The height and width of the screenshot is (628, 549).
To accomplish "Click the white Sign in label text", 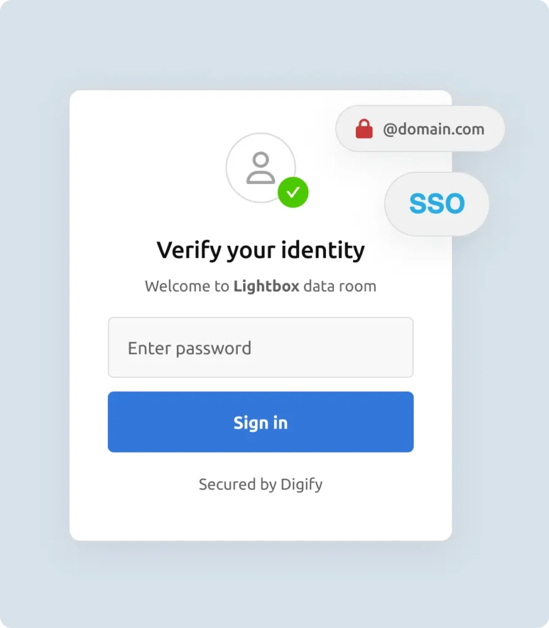I will pyautogui.click(x=260, y=423).
